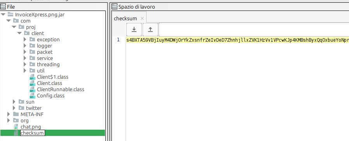Close the checksum tab
The height and width of the screenshot is (141, 349).
(142, 19)
